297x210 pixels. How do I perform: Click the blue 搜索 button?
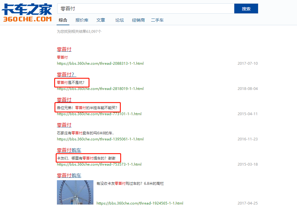(x=246, y=9)
